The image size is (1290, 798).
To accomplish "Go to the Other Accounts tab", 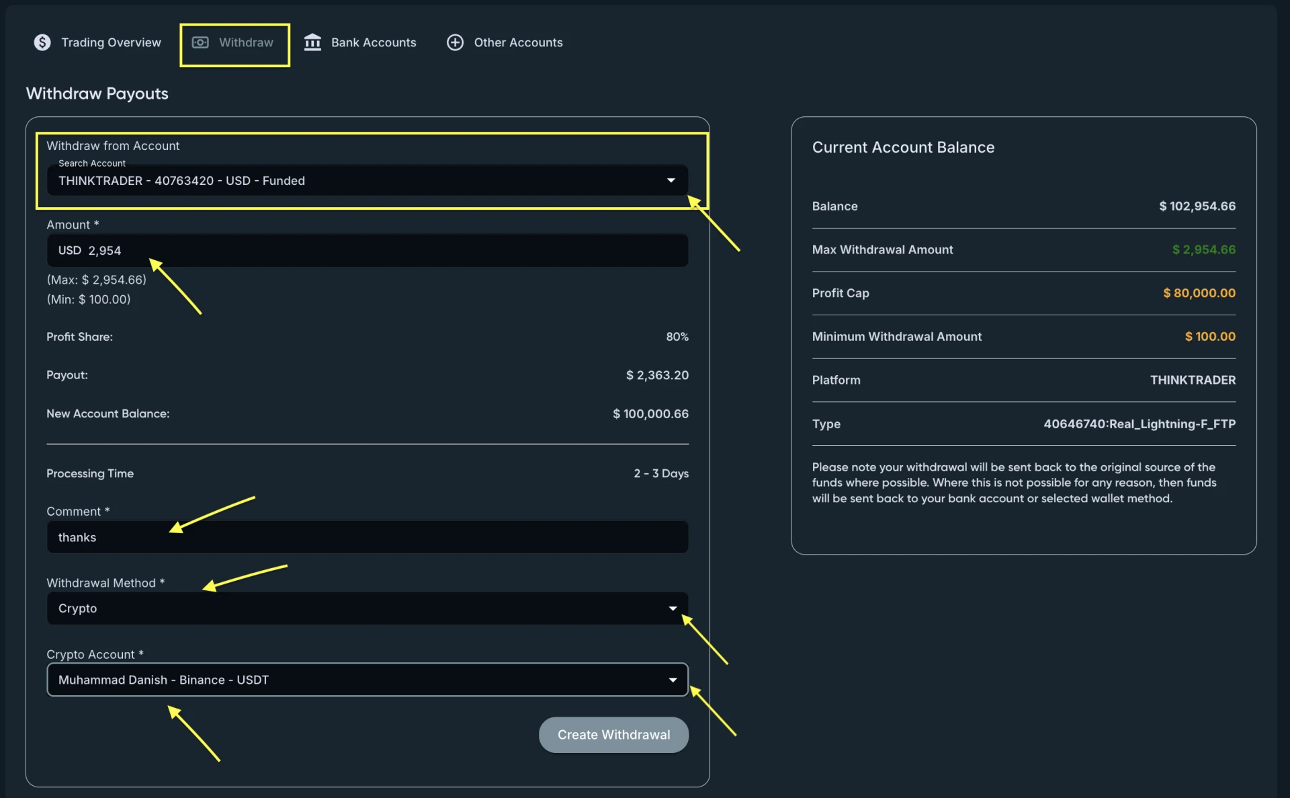I will click(518, 42).
